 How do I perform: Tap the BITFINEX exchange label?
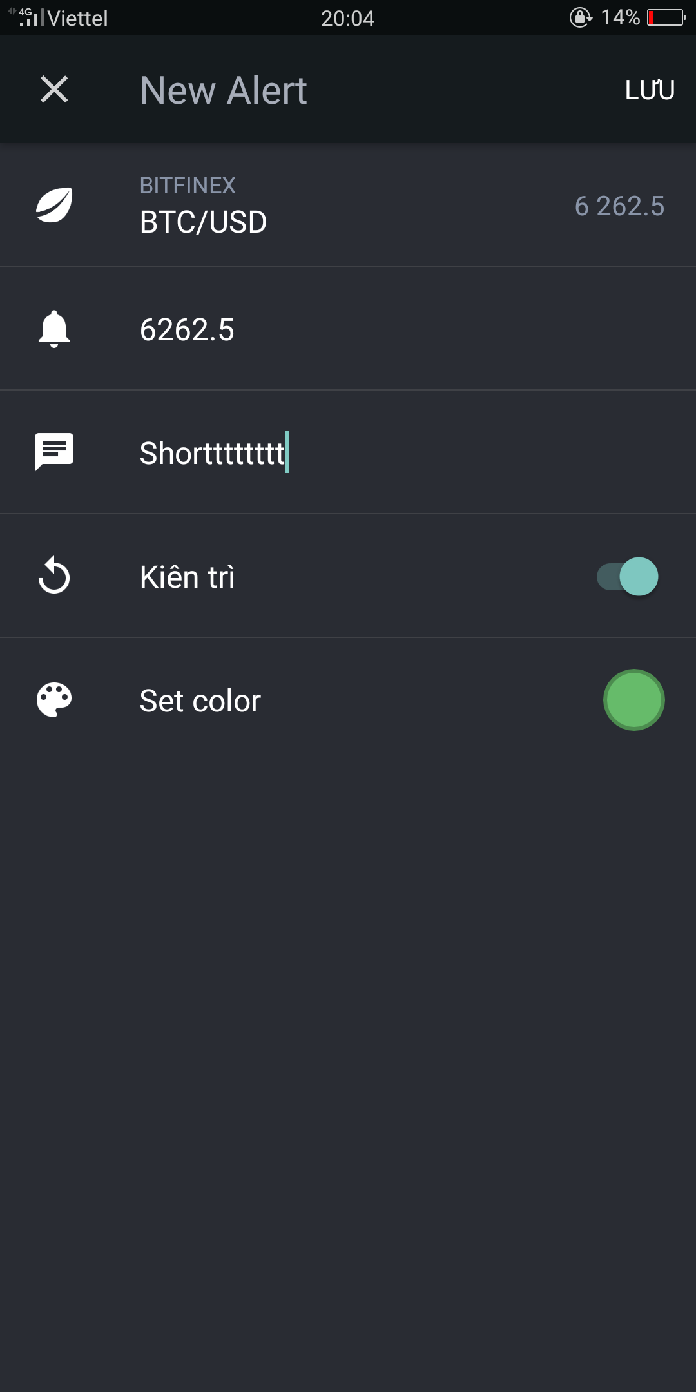188,186
